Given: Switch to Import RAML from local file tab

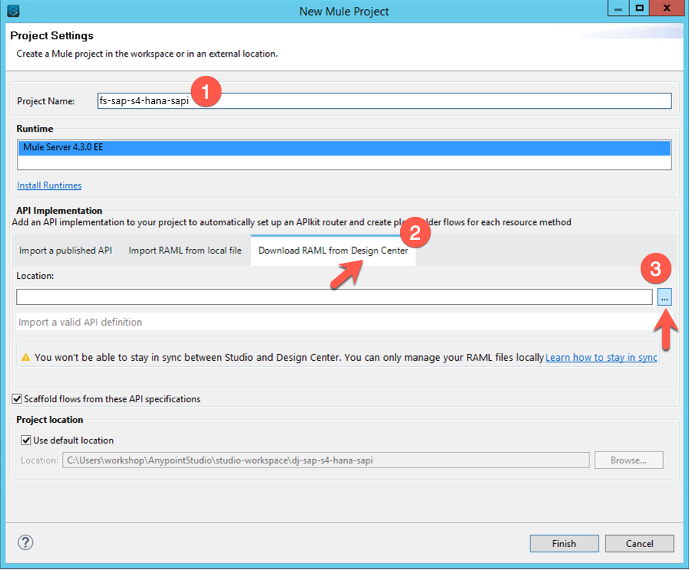Looking at the screenshot, I should tap(185, 251).
